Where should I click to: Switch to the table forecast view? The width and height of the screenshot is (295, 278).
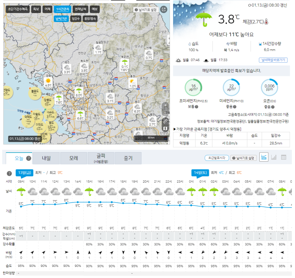coord(283,157)
